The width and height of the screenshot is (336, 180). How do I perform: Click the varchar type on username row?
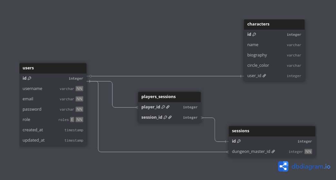click(67, 89)
